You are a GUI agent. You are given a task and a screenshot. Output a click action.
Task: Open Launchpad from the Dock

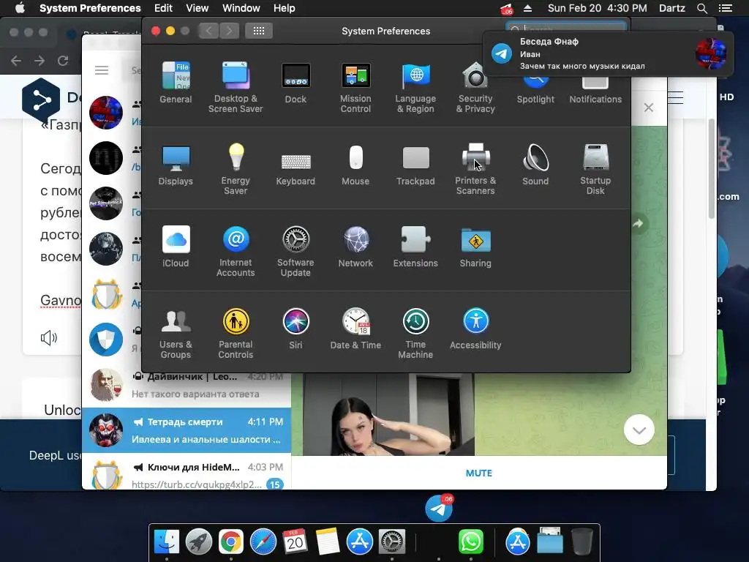click(x=199, y=542)
